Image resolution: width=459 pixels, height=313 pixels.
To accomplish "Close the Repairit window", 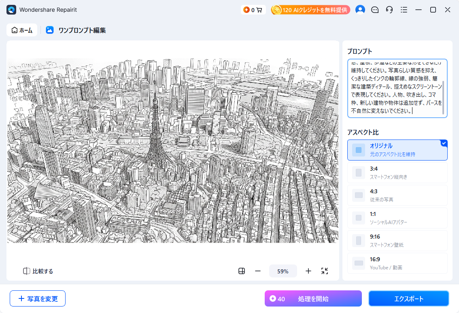I will coord(447,10).
